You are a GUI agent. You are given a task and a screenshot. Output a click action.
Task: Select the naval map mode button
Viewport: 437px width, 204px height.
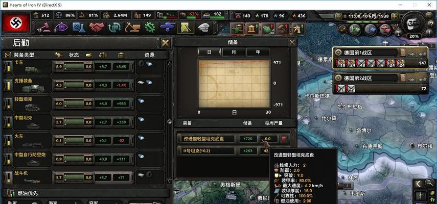[370, 29]
